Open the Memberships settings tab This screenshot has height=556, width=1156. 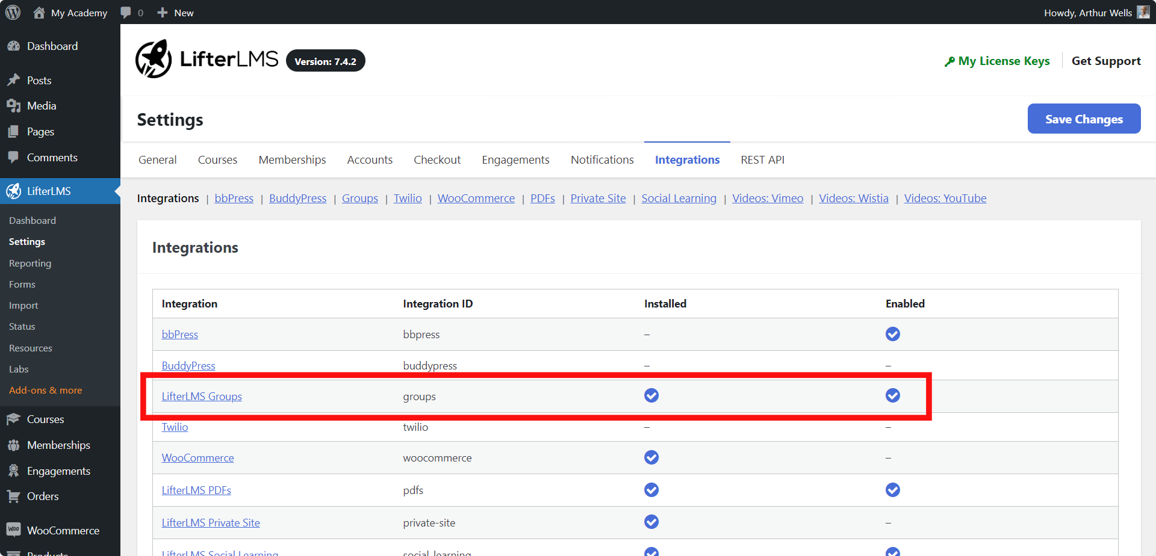point(292,160)
